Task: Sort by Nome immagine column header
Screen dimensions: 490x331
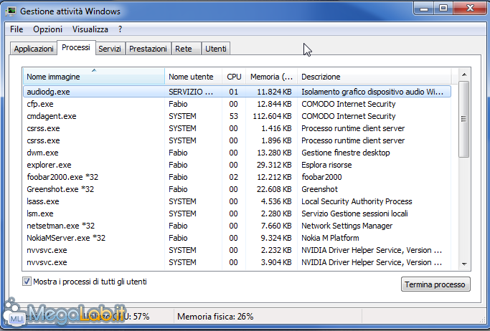Action: pos(94,77)
